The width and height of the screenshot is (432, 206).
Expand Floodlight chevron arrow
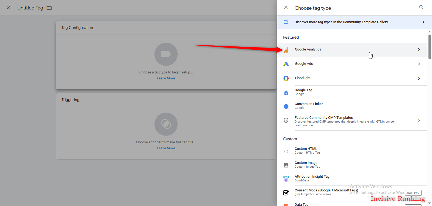(419, 78)
